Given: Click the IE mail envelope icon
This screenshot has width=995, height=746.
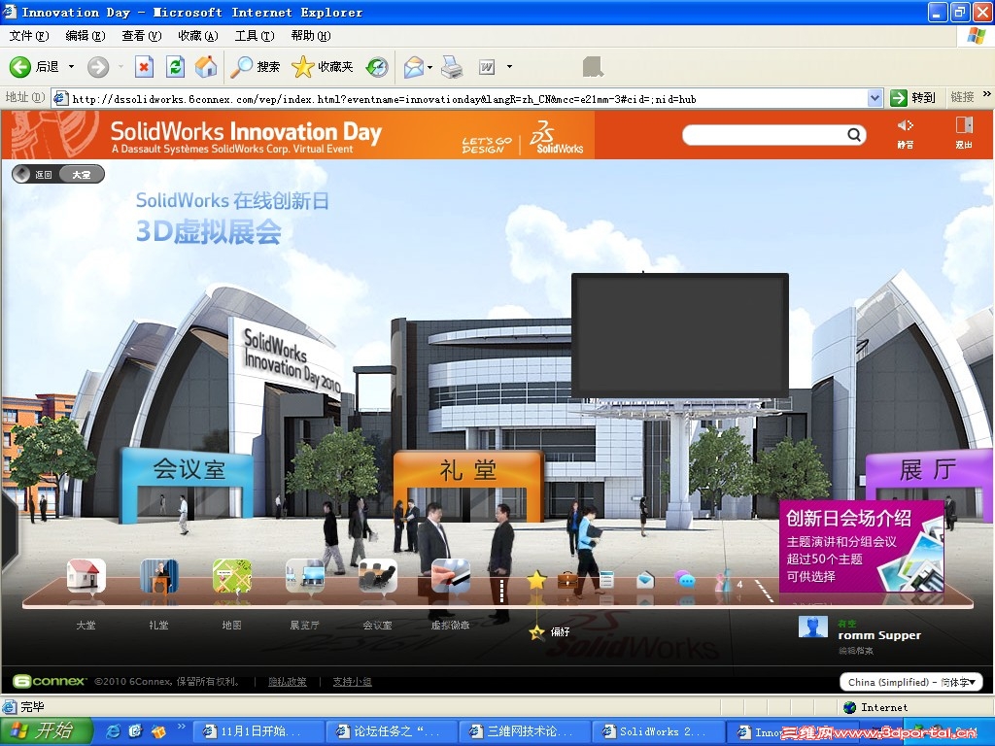Looking at the screenshot, I should [414, 67].
